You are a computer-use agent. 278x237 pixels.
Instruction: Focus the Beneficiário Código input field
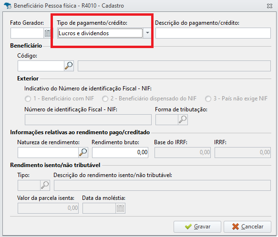click(41, 66)
